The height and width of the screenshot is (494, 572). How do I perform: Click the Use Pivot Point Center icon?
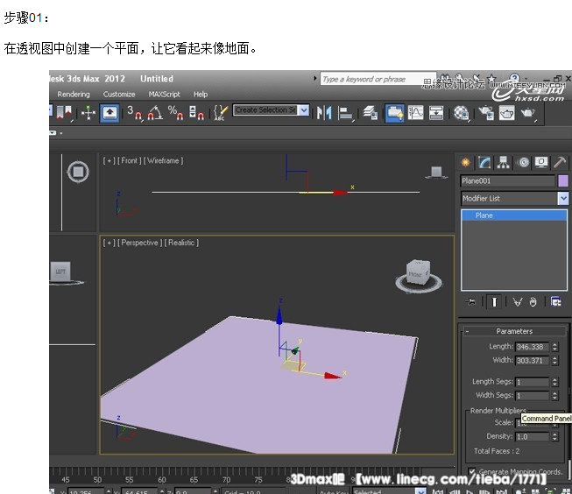click(64, 113)
